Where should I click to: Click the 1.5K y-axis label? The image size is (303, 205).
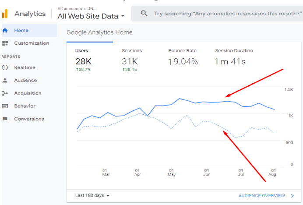coord(289,89)
